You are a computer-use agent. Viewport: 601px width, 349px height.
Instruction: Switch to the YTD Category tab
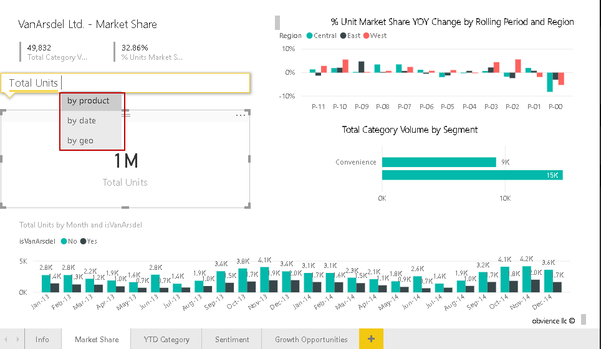(x=166, y=340)
